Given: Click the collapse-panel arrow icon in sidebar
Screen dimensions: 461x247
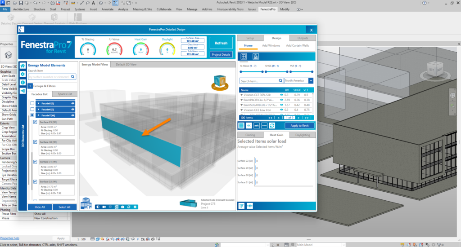Looking at the screenshot, I should click(23, 91).
